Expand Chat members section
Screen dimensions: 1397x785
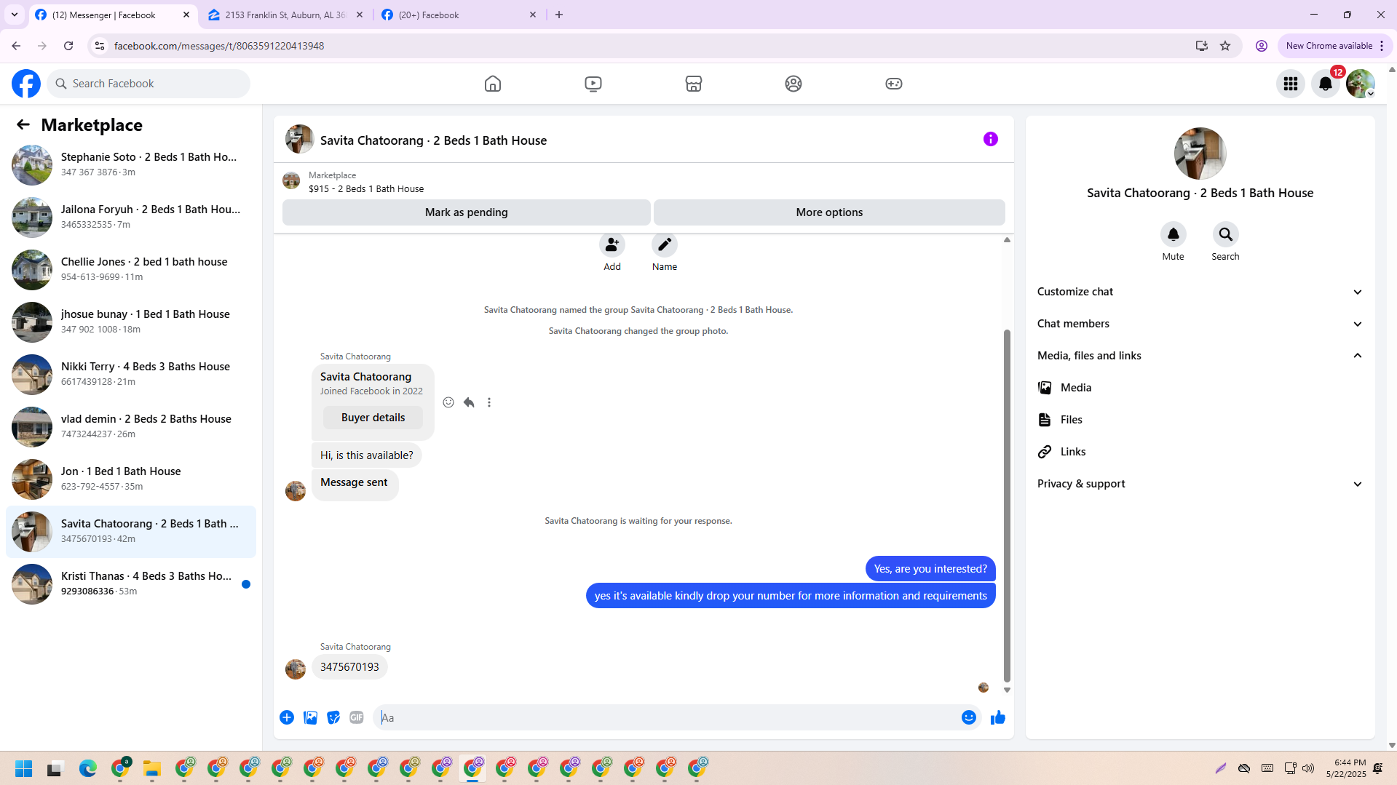click(1200, 324)
